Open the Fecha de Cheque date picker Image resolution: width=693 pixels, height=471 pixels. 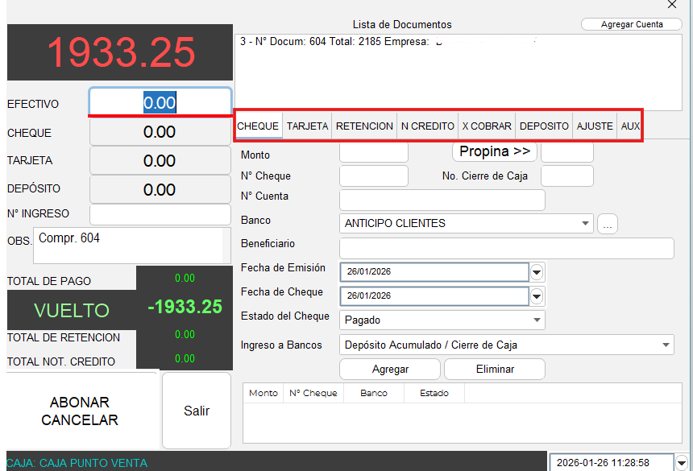point(537,296)
